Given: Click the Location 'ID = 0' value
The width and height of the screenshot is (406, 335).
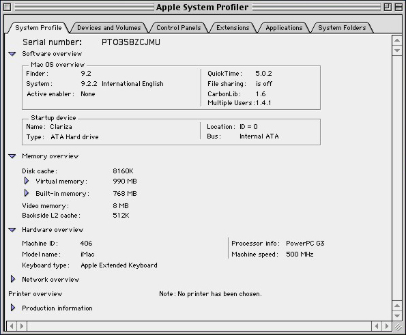Looking at the screenshot, I should pyautogui.click(x=248, y=127).
